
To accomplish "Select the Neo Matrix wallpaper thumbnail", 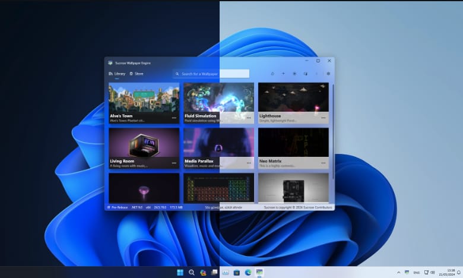I will [x=293, y=143].
